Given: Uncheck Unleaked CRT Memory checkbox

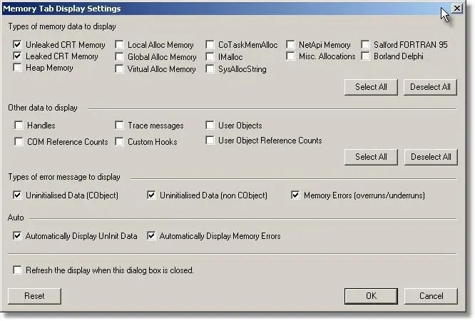Looking at the screenshot, I should pos(18,44).
